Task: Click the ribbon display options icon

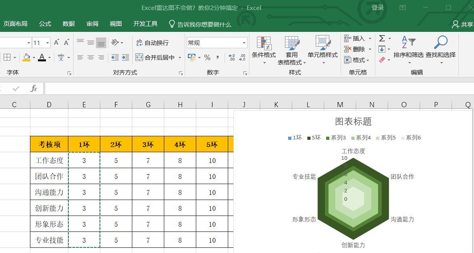Action: pos(402,8)
